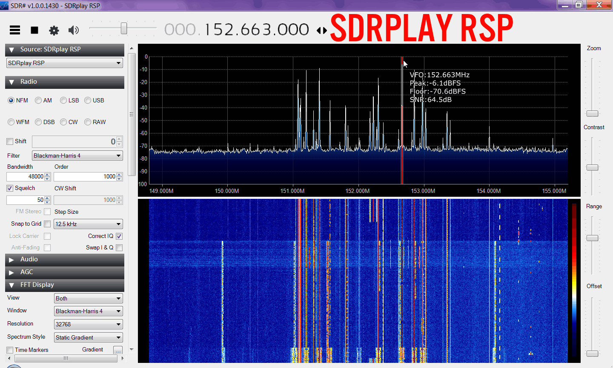Mute audio using the speaker icon

[74, 30]
